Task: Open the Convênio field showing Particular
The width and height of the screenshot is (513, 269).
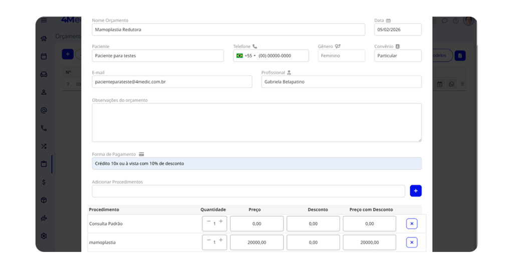Action: pos(397,56)
